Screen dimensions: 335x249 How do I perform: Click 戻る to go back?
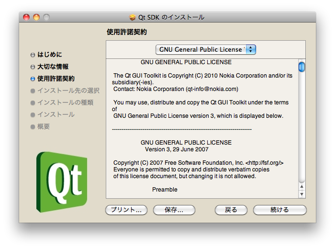[231, 210]
